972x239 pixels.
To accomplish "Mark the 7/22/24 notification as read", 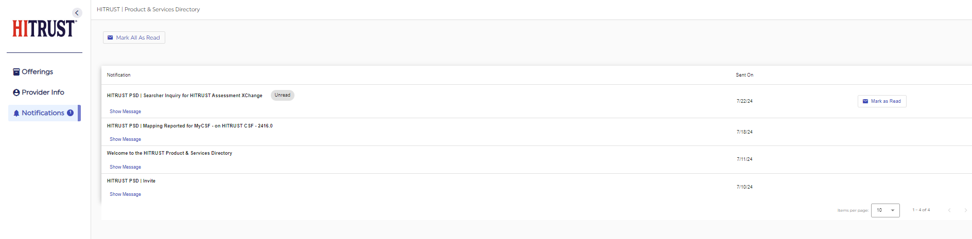I will pos(882,101).
